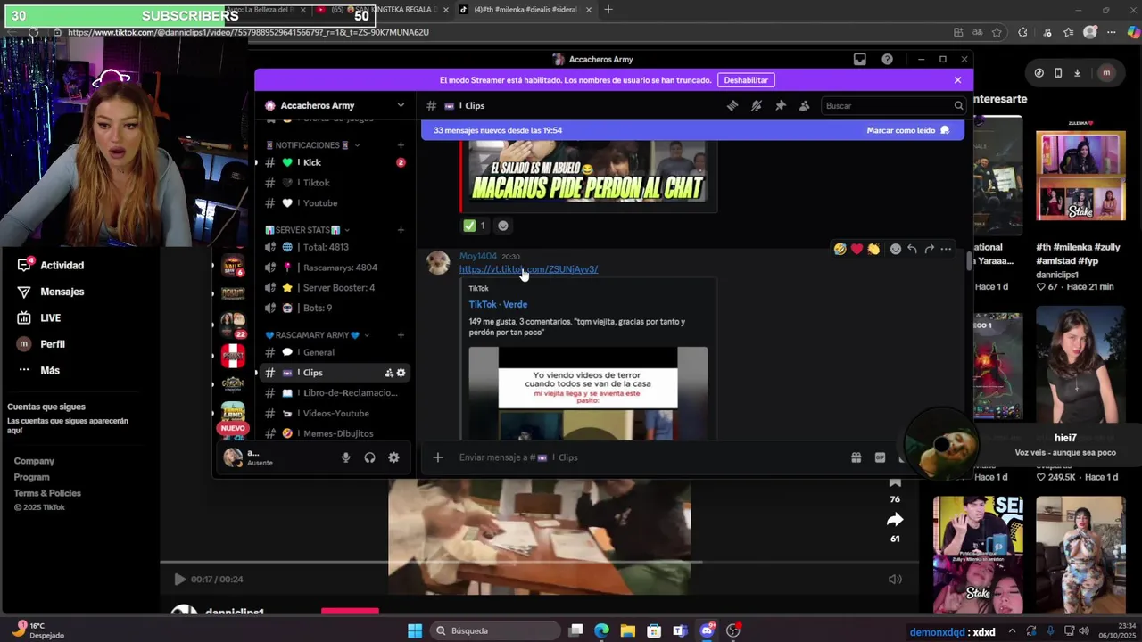Open pinned messages in Clips channel

pyautogui.click(x=780, y=105)
